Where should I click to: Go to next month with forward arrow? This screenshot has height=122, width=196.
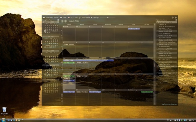coord(65,21)
